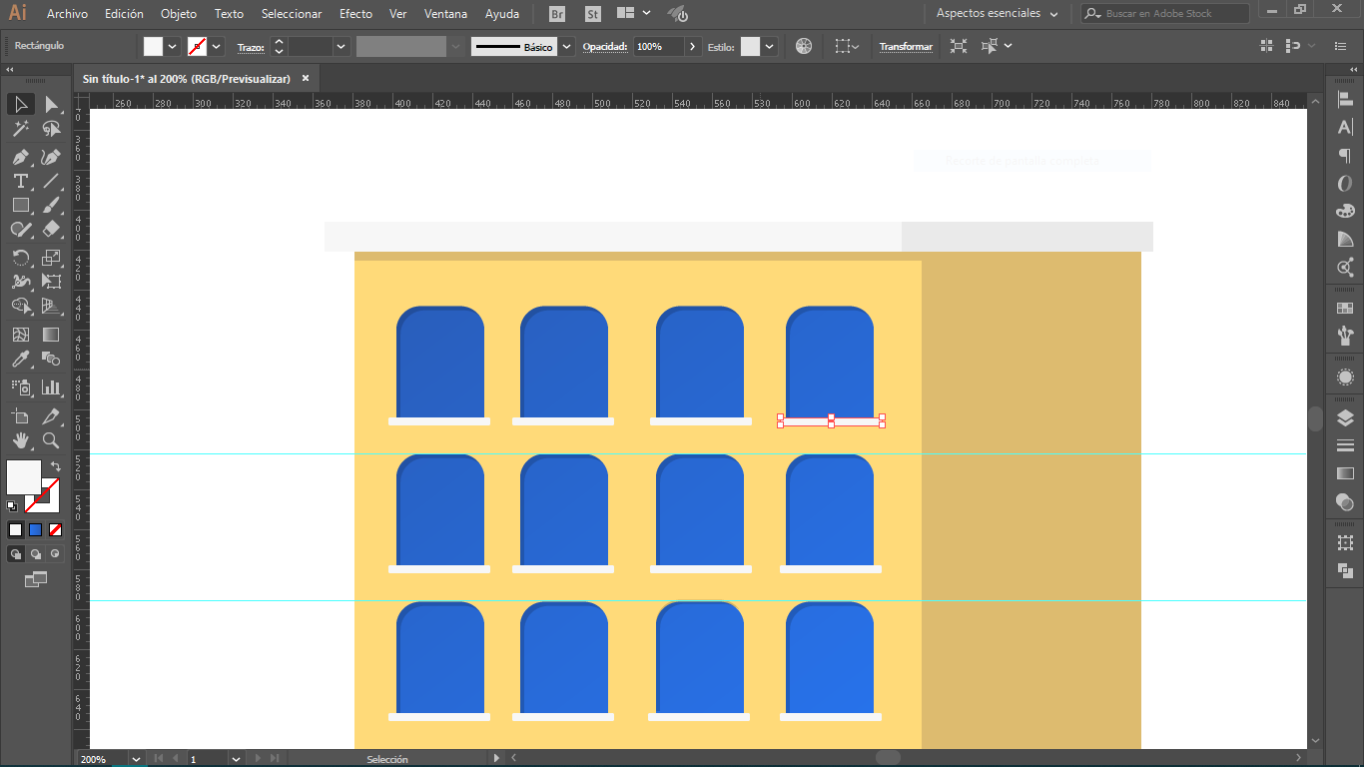Viewport: 1364px width, 767px height.
Task: Open the Básico brush definition dropdown
Action: click(x=567, y=46)
